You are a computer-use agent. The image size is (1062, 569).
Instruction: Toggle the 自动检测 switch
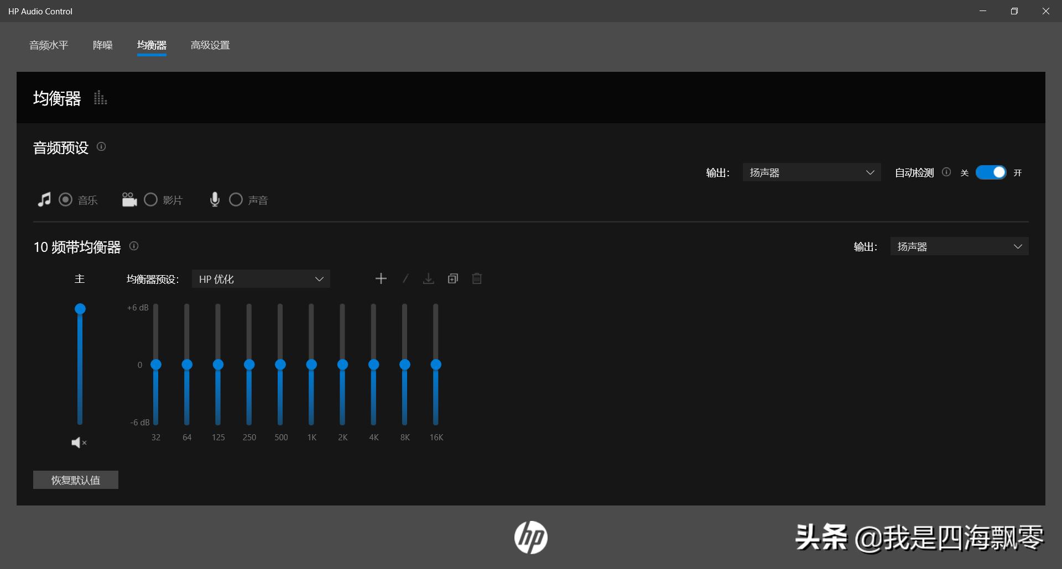(991, 172)
